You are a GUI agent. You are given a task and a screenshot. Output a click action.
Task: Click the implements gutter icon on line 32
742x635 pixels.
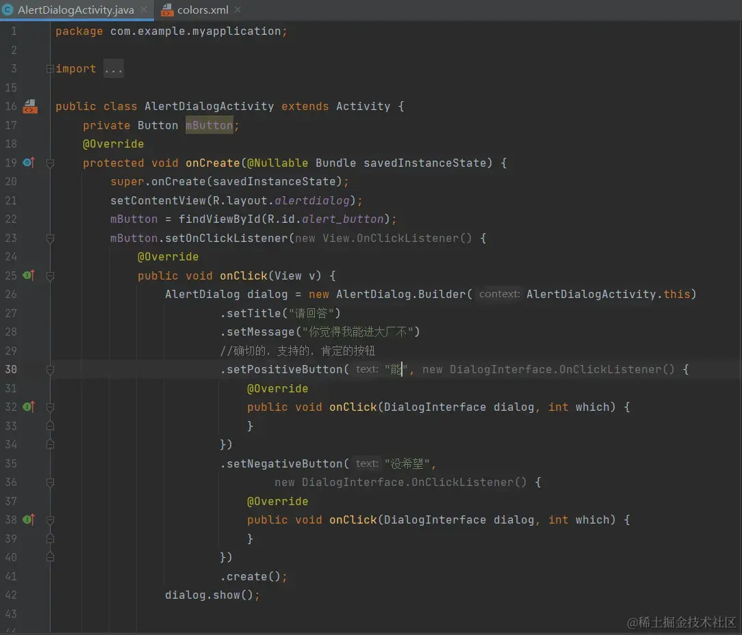[x=29, y=407]
